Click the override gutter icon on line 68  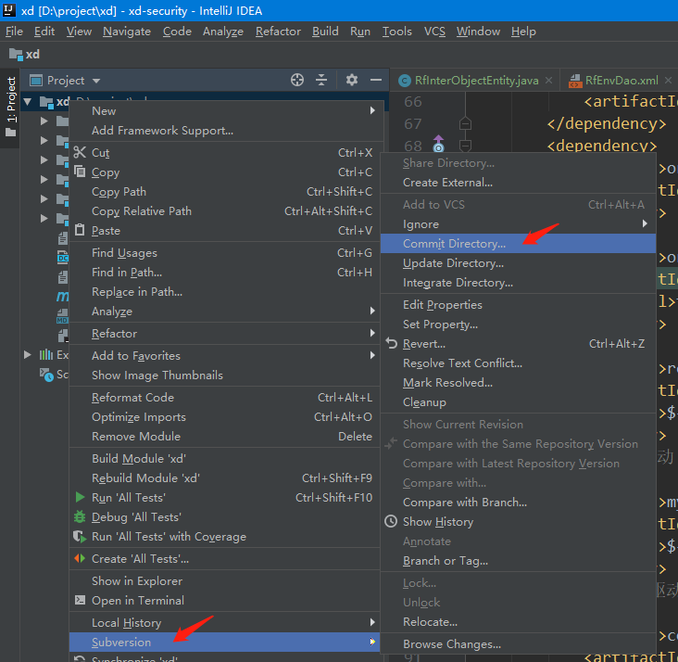438,145
